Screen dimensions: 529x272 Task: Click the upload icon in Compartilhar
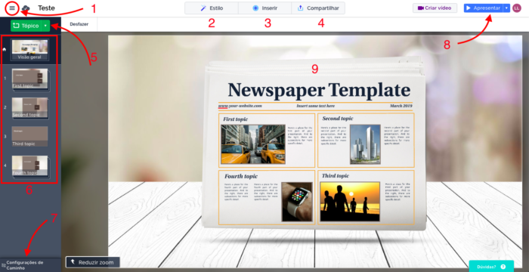coord(300,8)
